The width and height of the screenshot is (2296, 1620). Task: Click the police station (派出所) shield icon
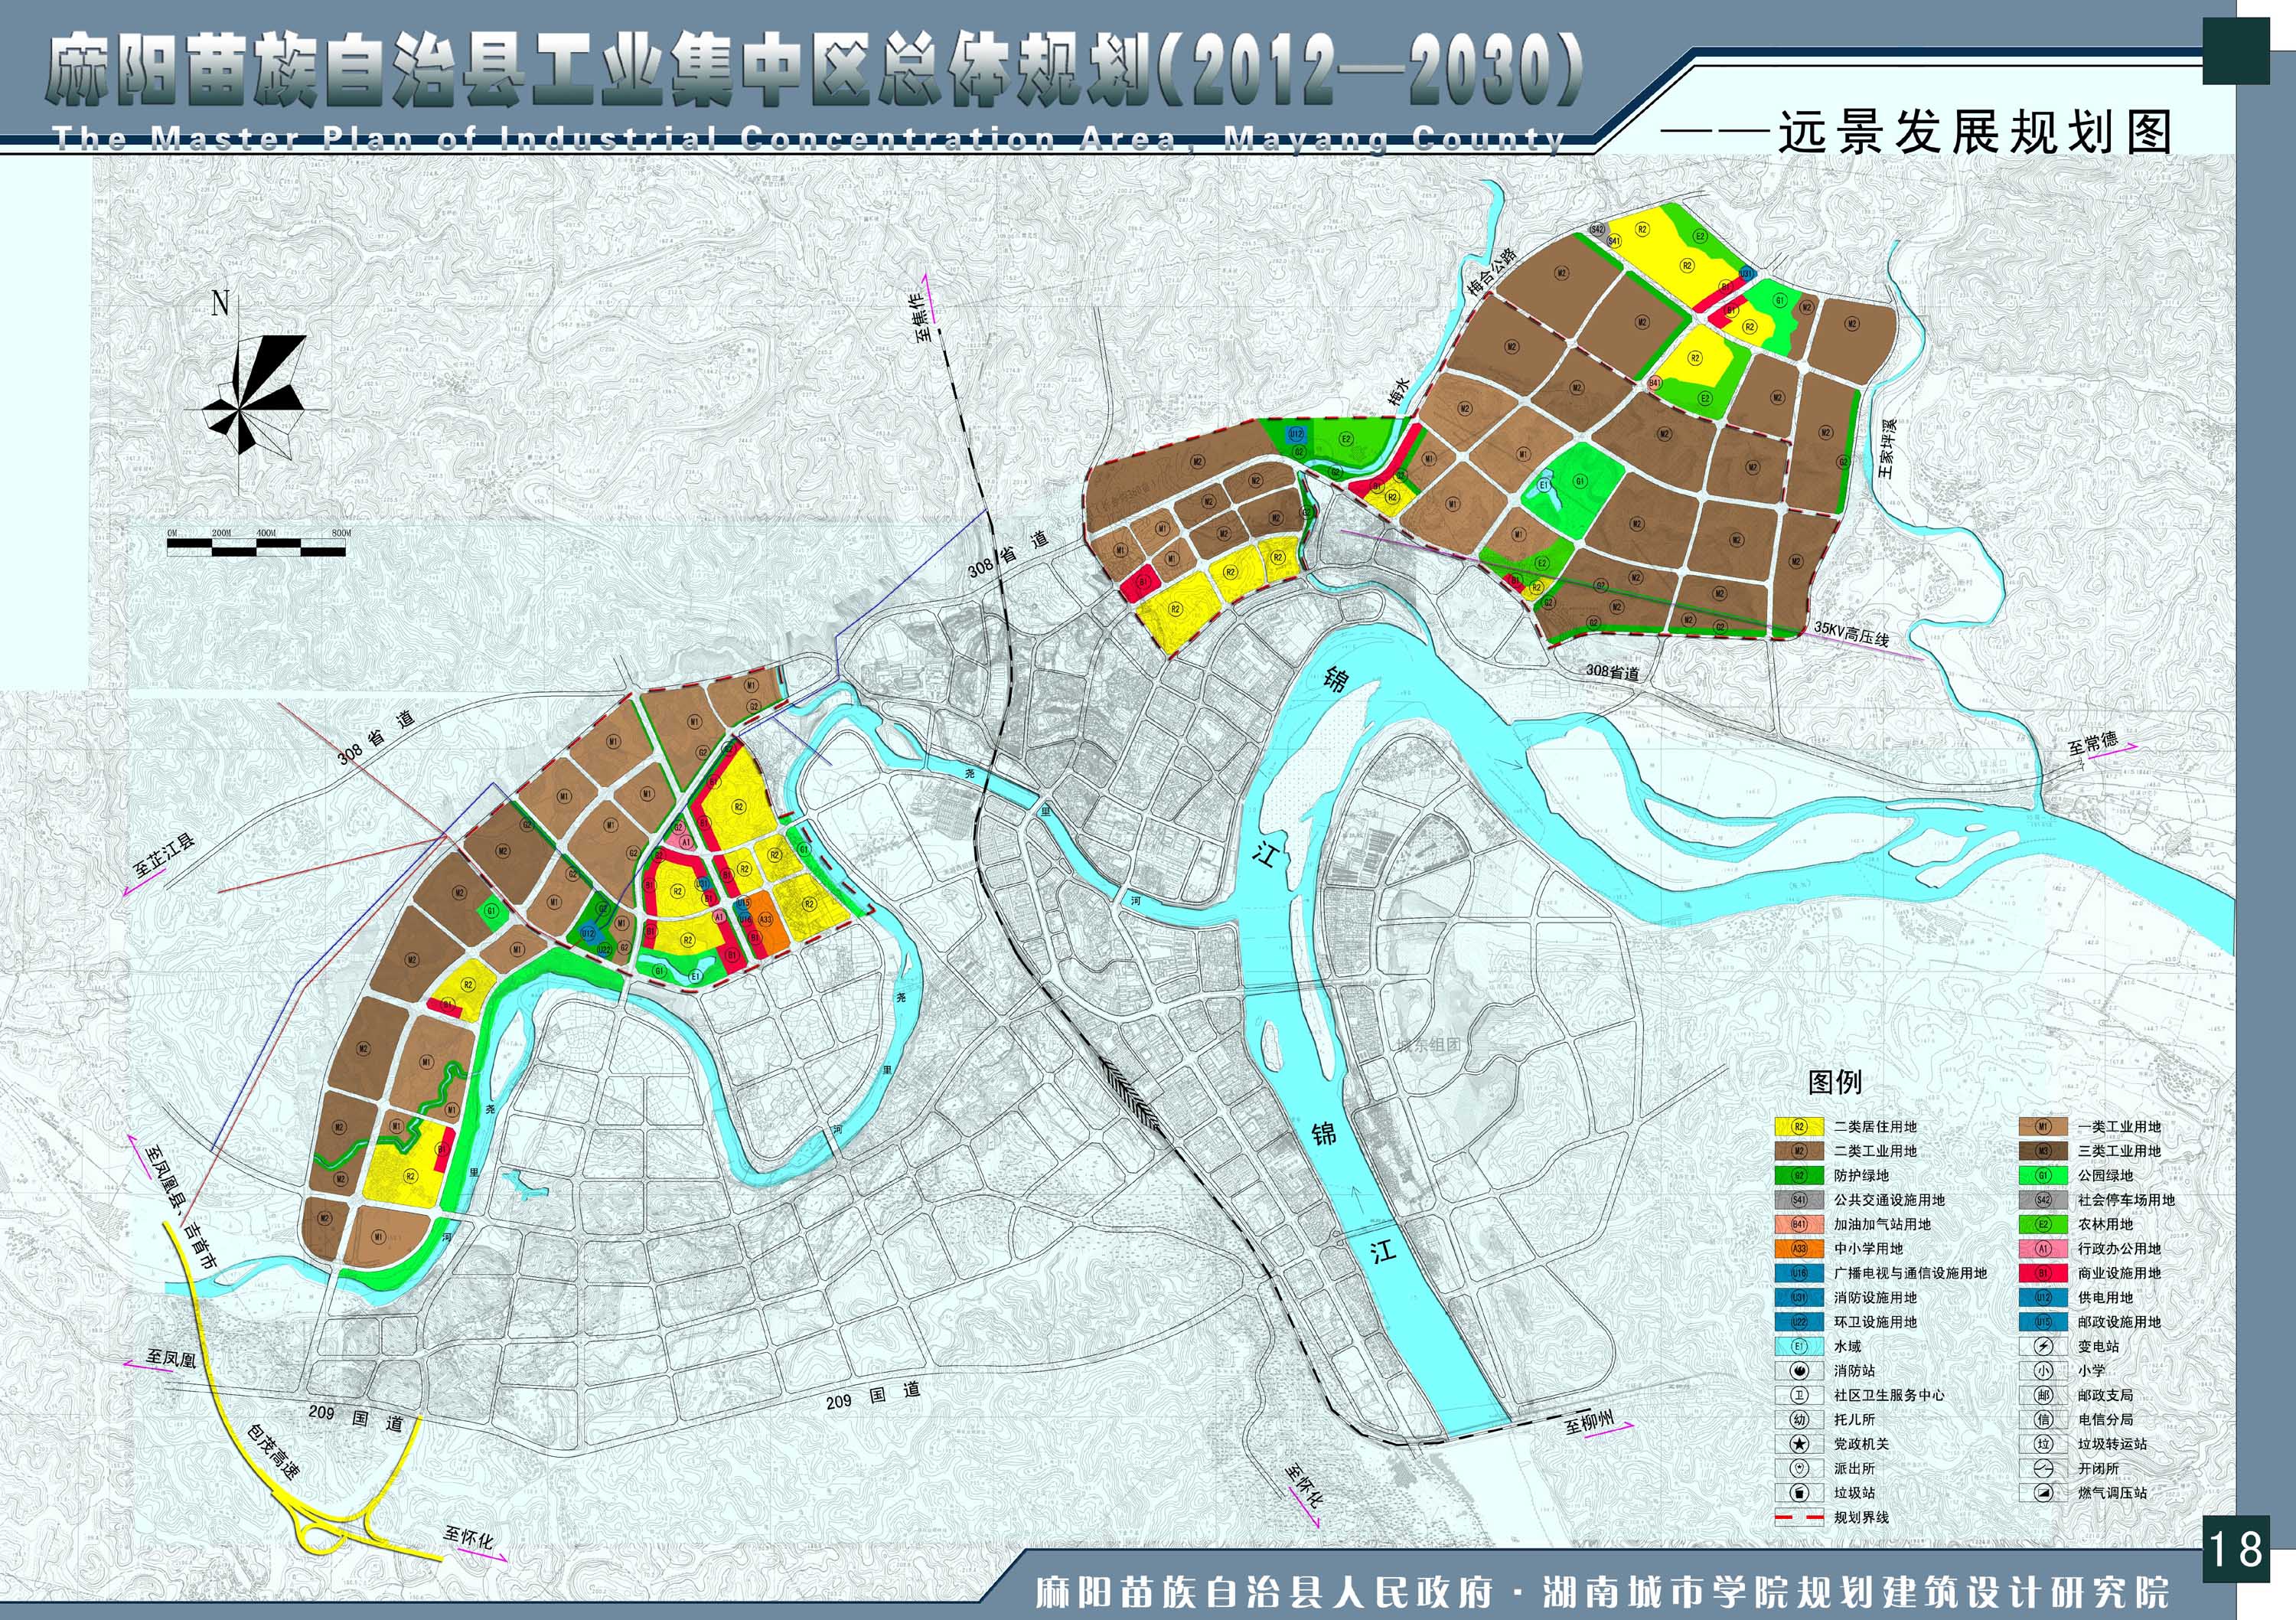1799,1469
